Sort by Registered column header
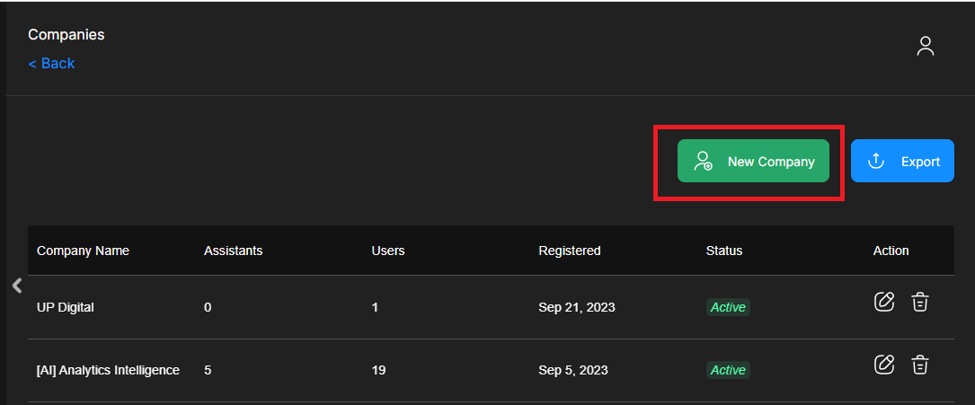The width and height of the screenshot is (975, 405). point(569,251)
